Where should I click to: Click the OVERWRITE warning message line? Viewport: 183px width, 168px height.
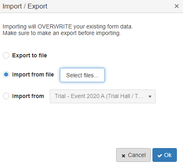coord(68,26)
